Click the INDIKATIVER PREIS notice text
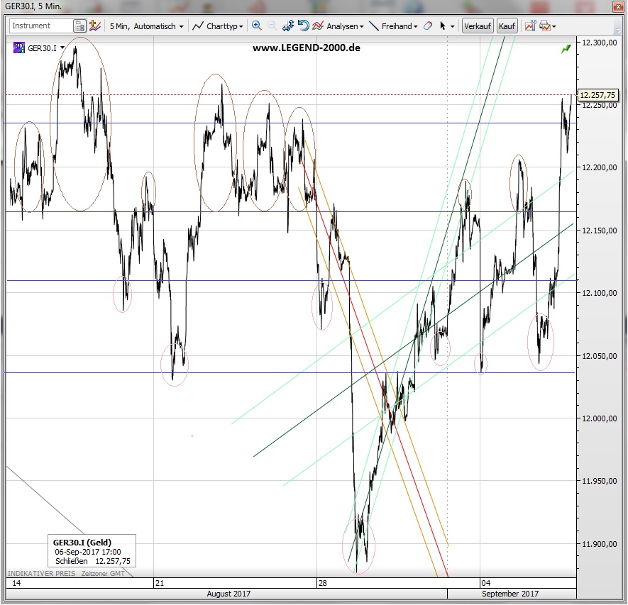 click(42, 573)
